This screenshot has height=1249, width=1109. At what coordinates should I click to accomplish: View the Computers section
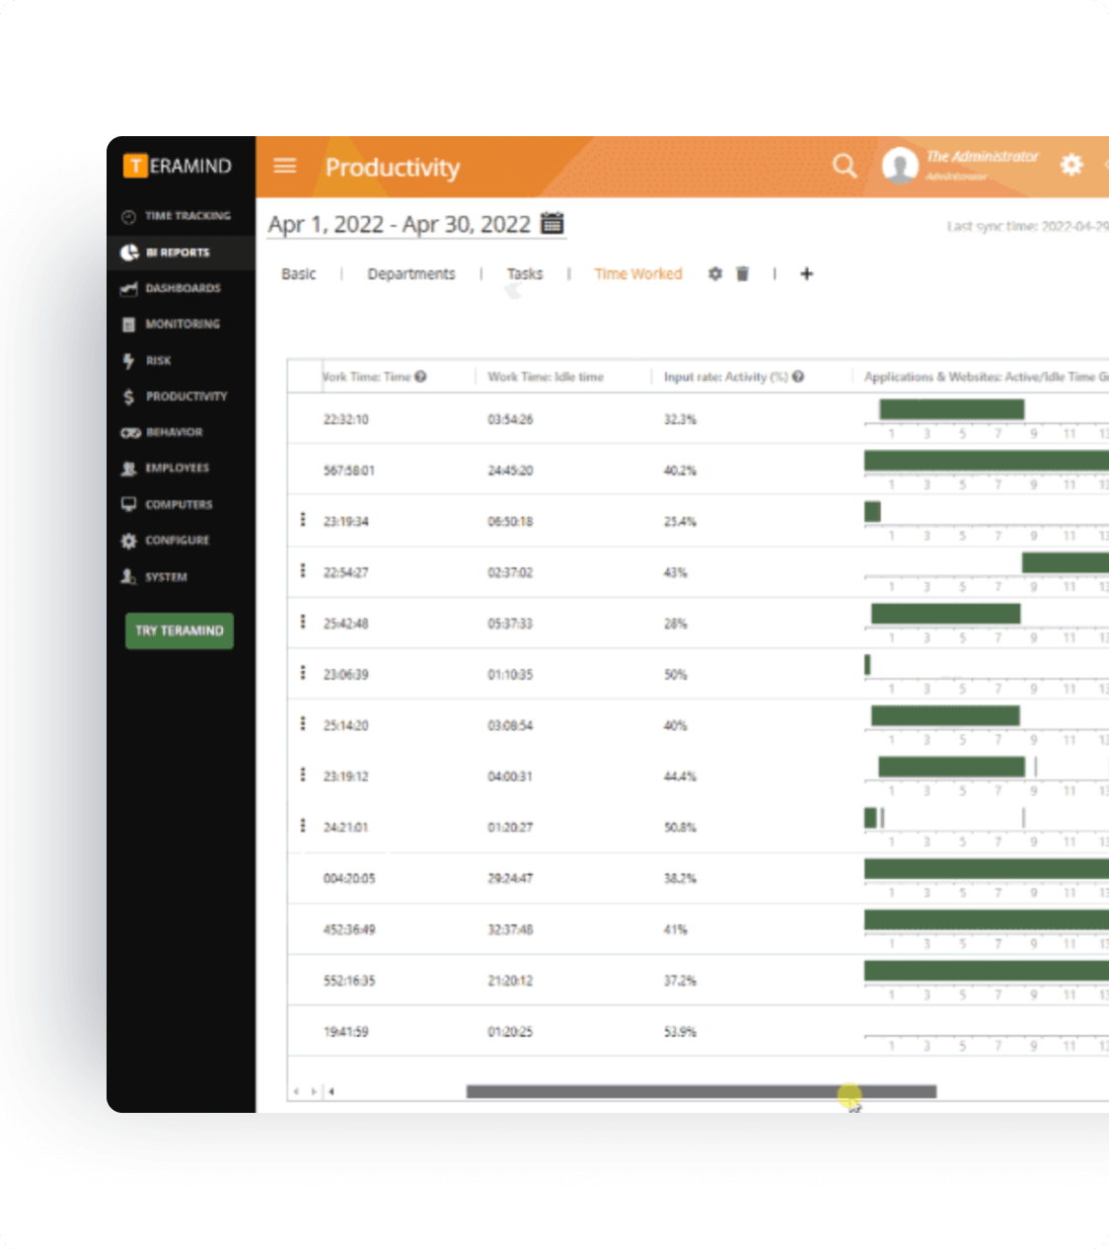(x=178, y=504)
